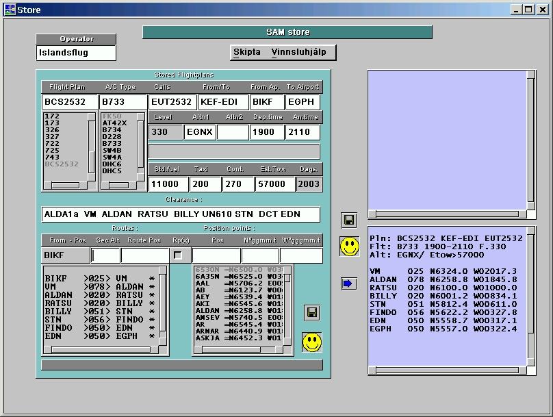Click the Level field containing 330
This screenshot has height=417, width=553.
(x=166, y=132)
